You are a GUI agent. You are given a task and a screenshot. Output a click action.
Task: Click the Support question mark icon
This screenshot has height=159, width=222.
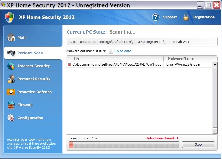tap(156, 17)
